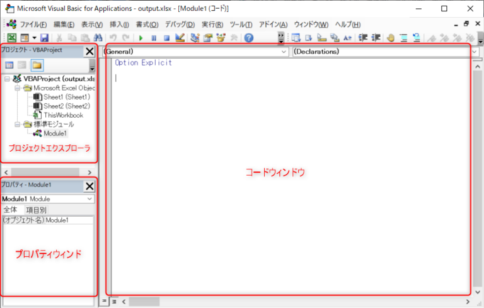Select ThisWorkbook in project tree
The width and height of the screenshot is (484, 308).
tap(63, 115)
